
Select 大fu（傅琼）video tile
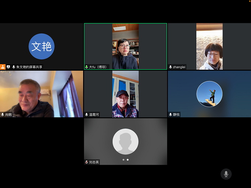(125, 46)
